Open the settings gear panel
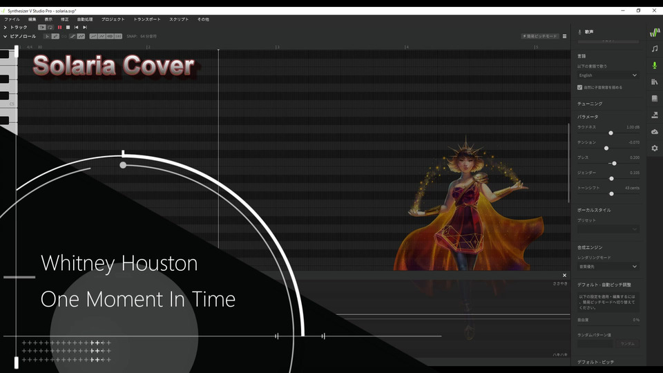The width and height of the screenshot is (663, 373). (x=655, y=148)
